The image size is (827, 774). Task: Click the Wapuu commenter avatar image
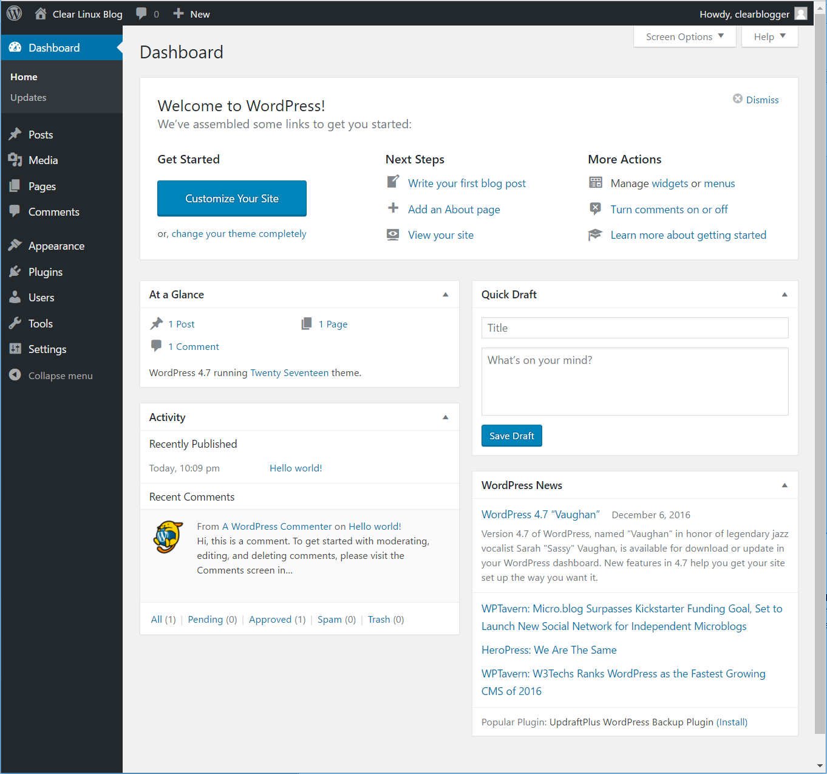tap(168, 536)
